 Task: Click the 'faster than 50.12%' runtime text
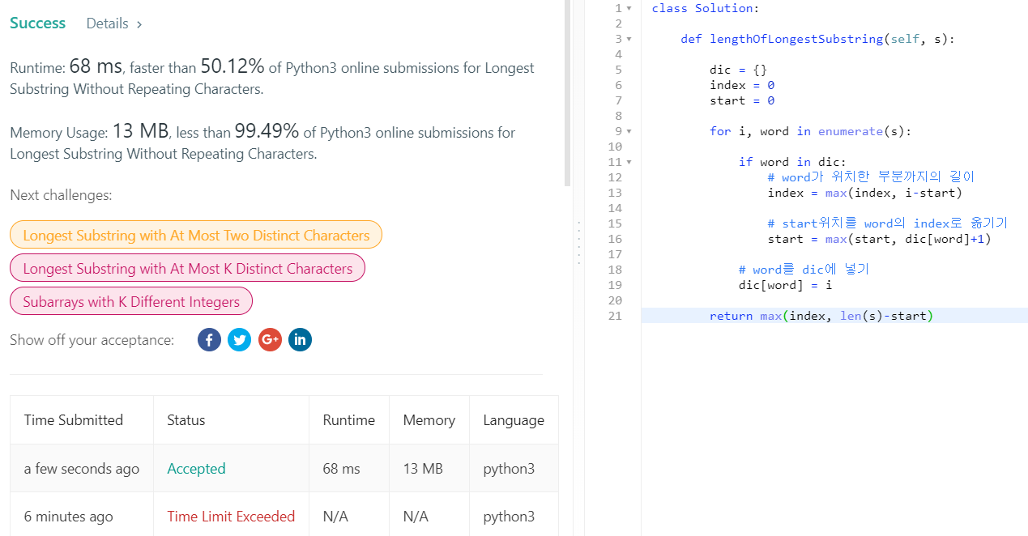pyautogui.click(x=197, y=67)
